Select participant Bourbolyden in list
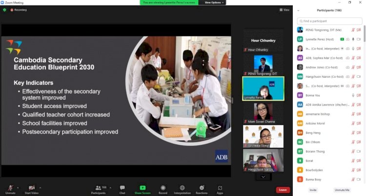Image resolution: width=366 pixels, height=196 pixels. 329,170
